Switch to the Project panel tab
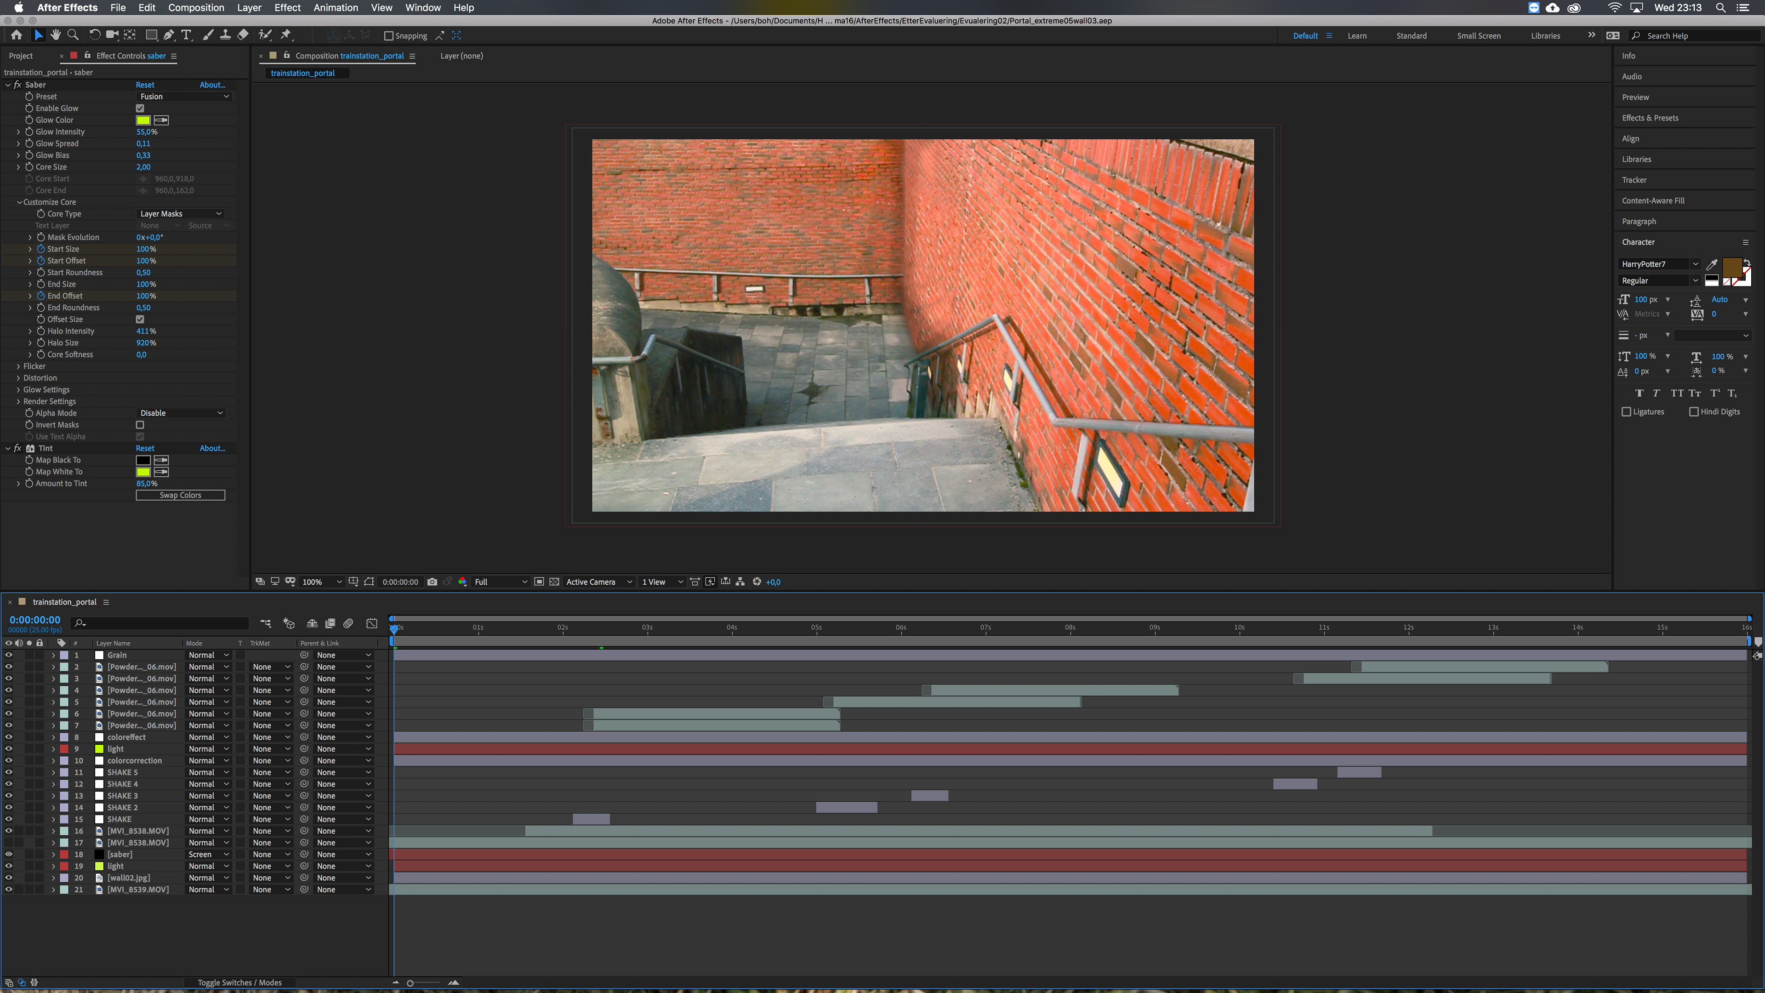 tap(21, 56)
